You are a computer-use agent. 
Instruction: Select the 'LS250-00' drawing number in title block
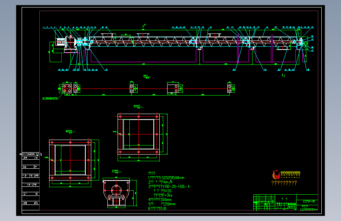coord(309,201)
